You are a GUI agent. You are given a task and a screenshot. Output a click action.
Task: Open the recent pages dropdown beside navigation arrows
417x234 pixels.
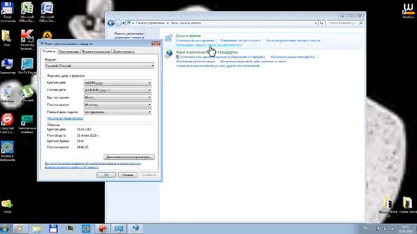[123, 23]
